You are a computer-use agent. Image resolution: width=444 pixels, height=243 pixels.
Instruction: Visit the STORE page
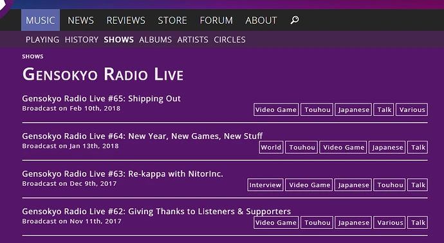pyautogui.click(x=172, y=20)
